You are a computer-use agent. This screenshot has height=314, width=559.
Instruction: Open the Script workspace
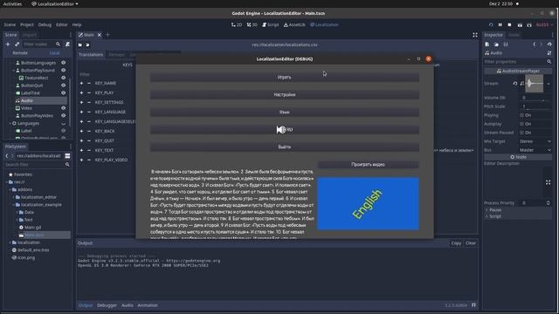pos(271,24)
